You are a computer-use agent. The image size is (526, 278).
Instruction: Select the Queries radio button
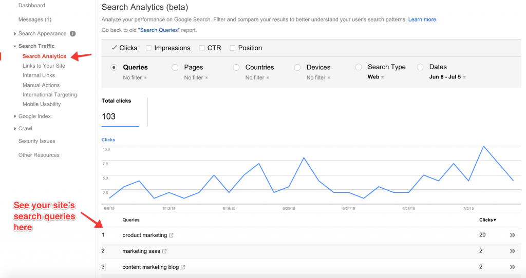(114, 67)
